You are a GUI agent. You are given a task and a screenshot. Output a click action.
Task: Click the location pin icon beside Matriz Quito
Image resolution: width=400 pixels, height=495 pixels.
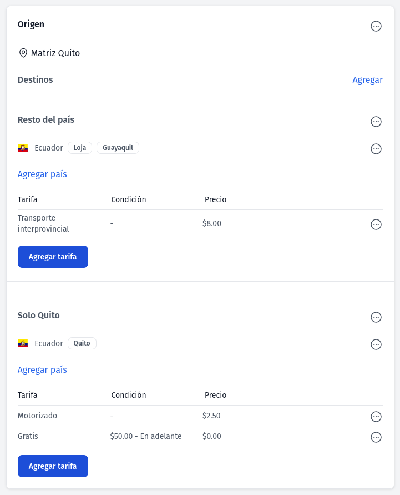point(23,53)
